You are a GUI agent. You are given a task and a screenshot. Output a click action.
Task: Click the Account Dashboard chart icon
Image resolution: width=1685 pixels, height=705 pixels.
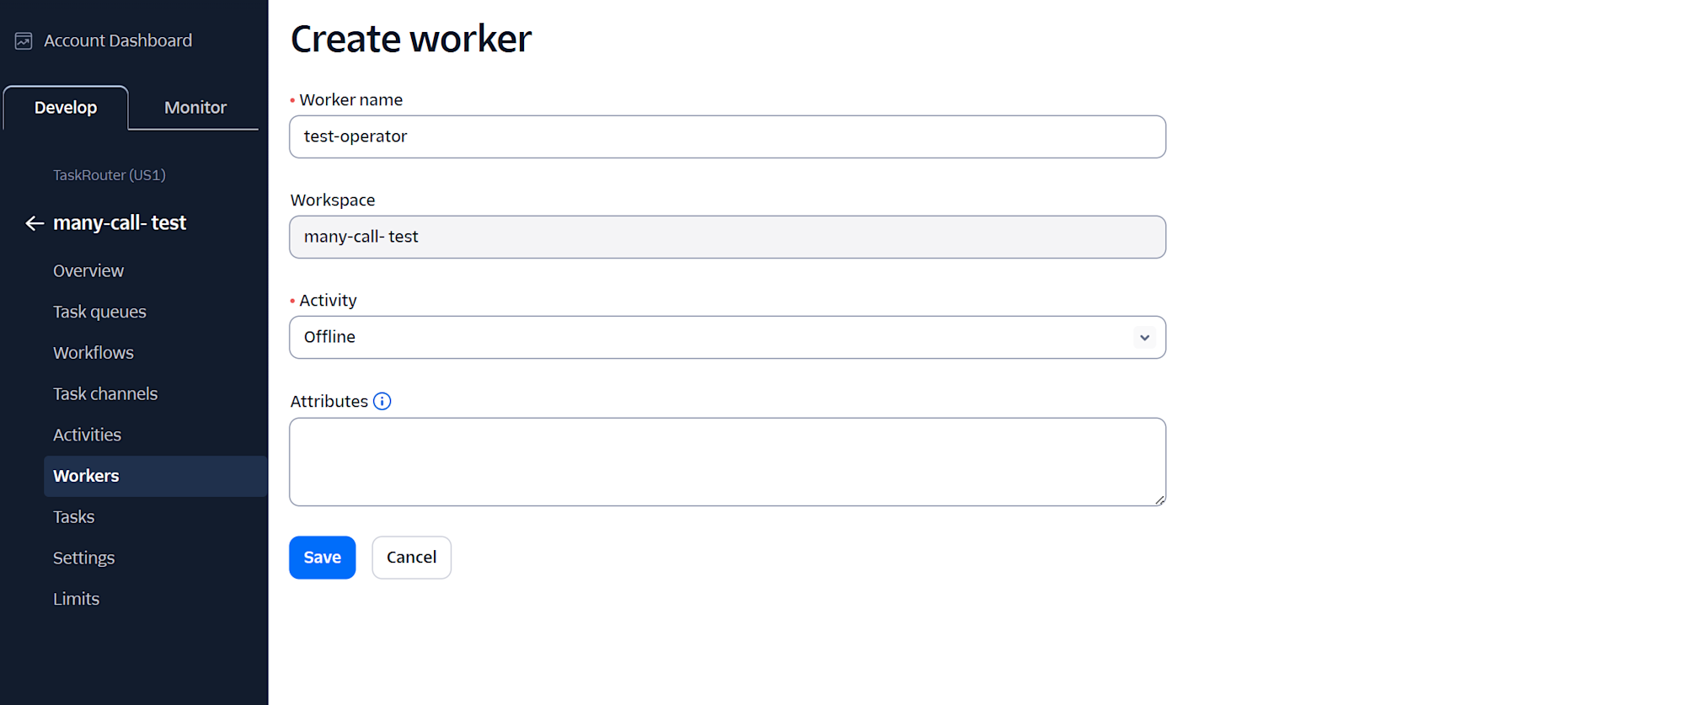click(x=24, y=40)
